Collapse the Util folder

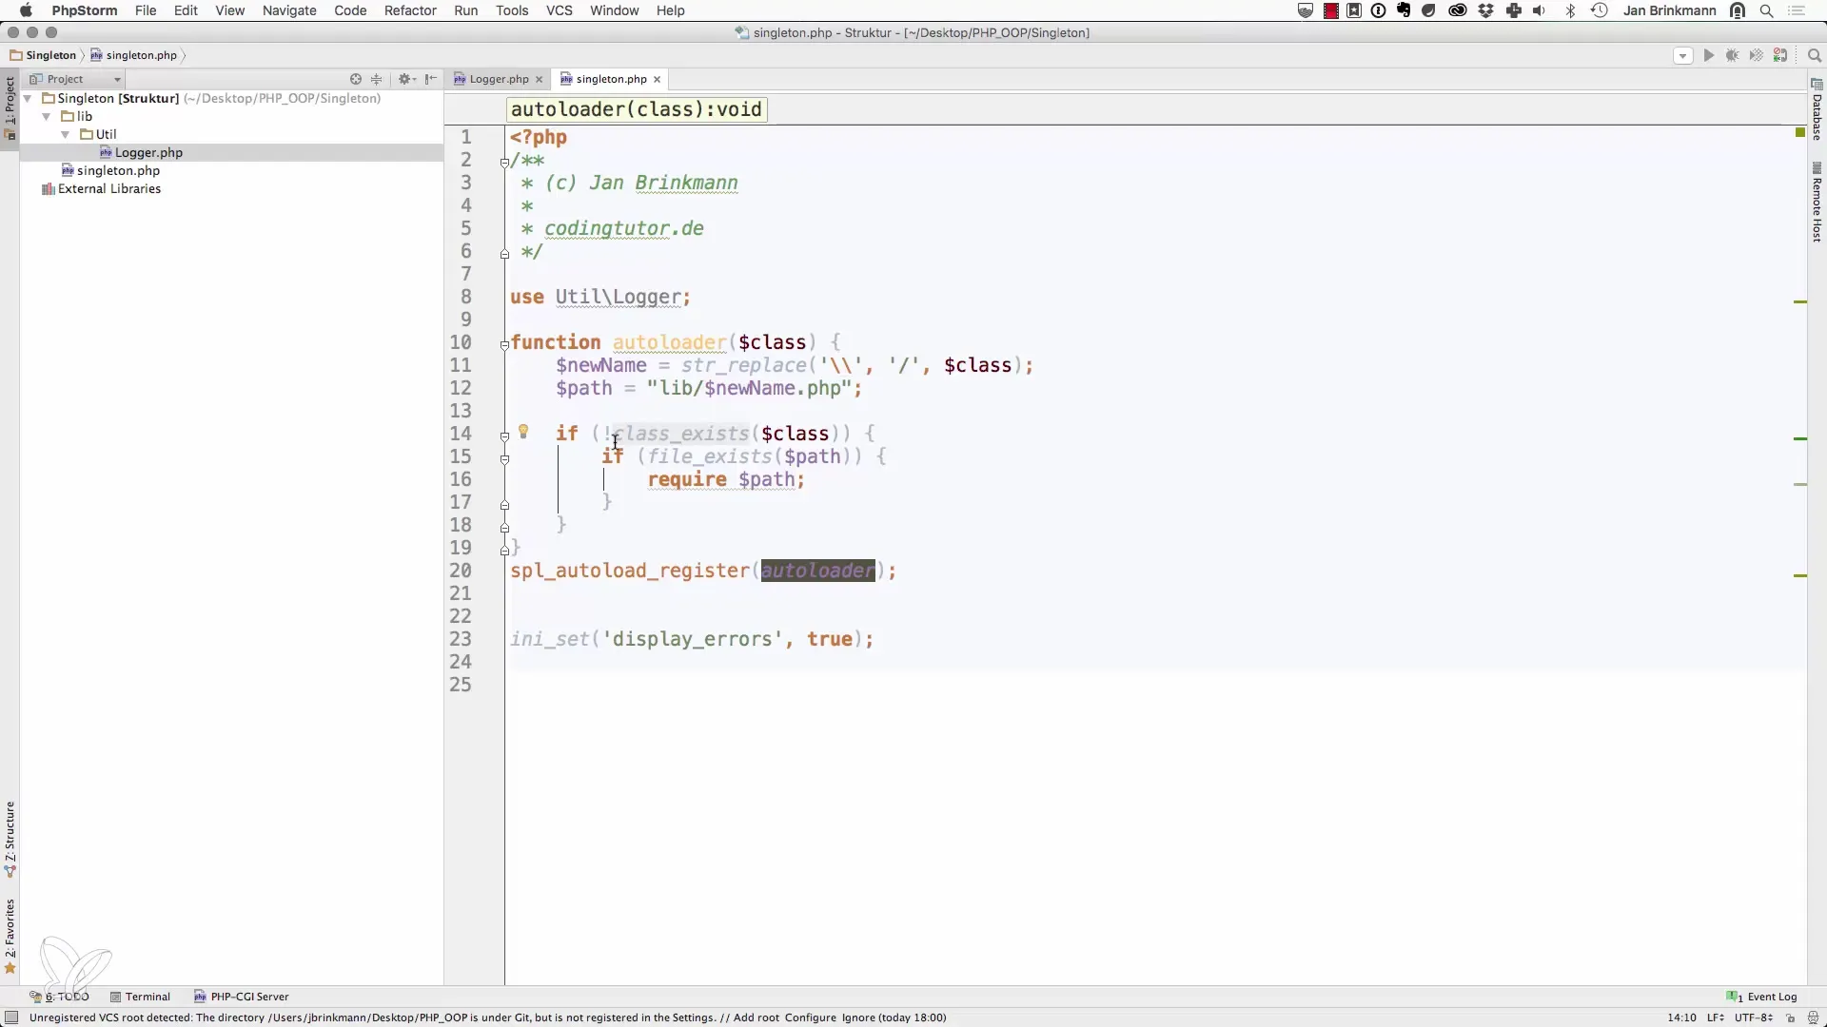tap(66, 134)
